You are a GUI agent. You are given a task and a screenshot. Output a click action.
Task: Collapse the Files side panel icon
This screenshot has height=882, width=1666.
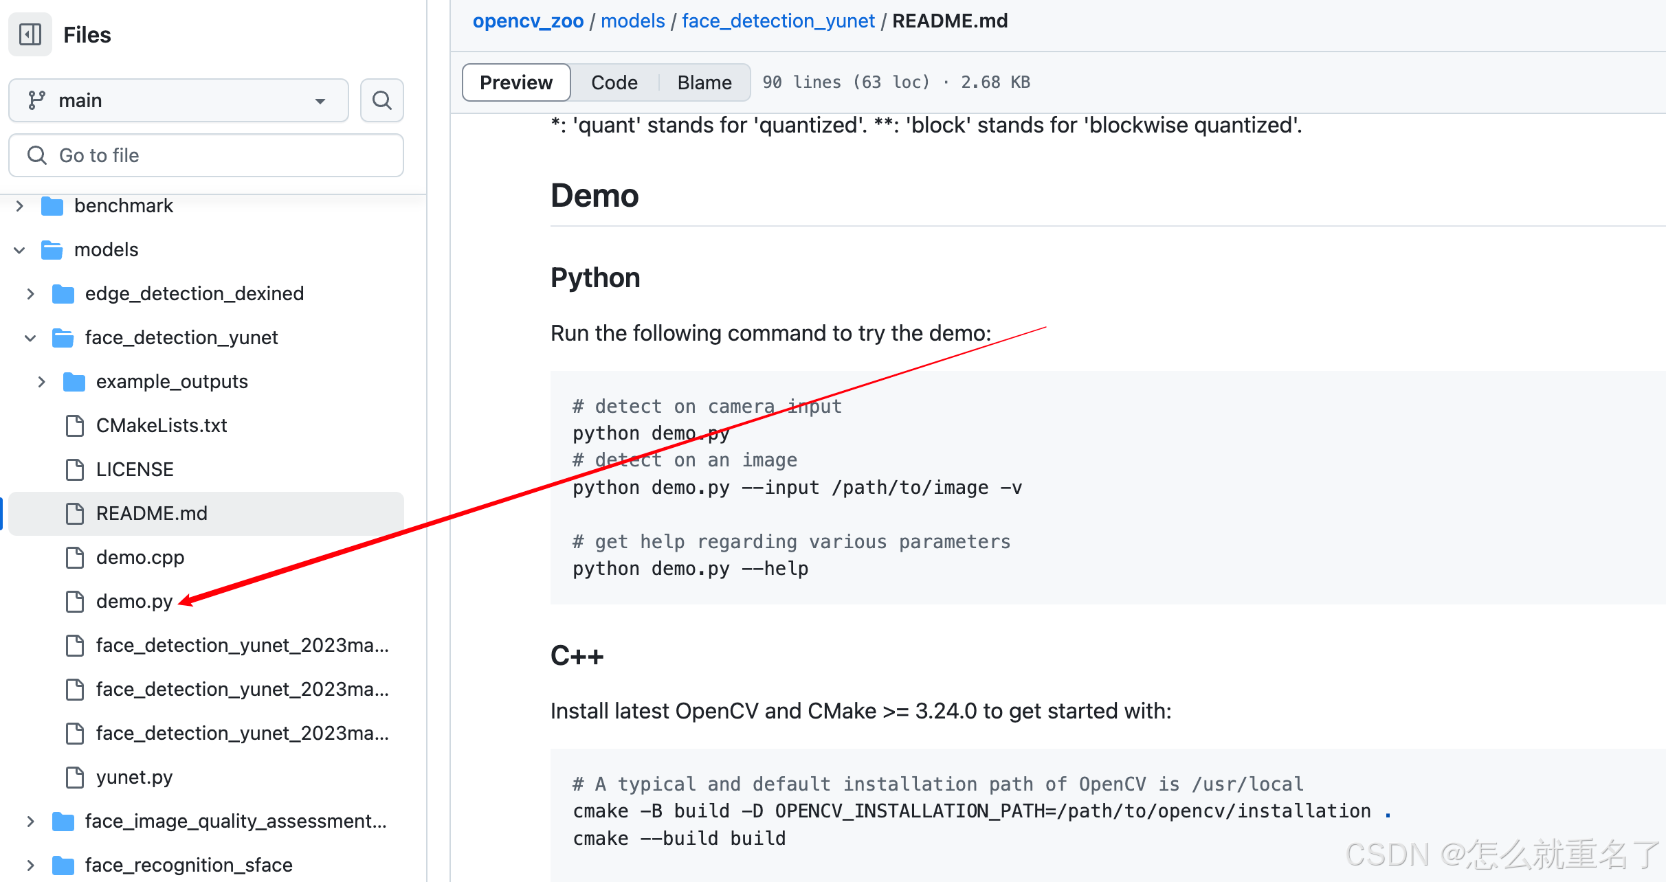coord(30,34)
